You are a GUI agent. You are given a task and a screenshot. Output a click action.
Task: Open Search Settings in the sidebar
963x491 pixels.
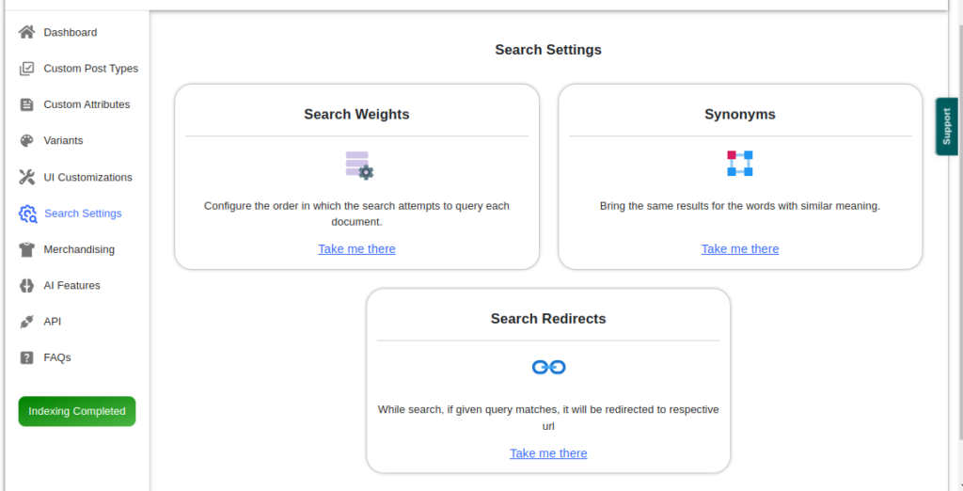(82, 214)
